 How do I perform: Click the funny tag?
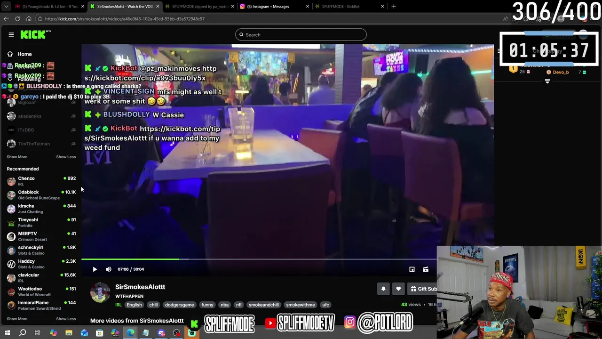coord(207,305)
